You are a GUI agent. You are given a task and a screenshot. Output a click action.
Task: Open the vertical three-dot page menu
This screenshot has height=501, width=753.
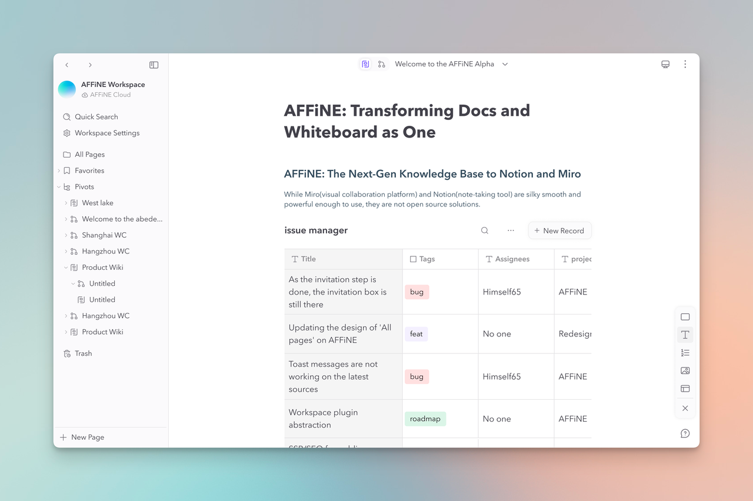pyautogui.click(x=685, y=64)
